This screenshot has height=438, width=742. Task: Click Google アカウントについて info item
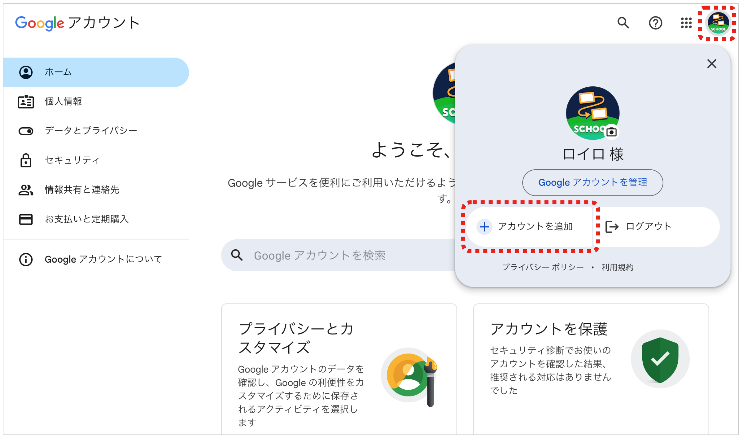click(103, 259)
